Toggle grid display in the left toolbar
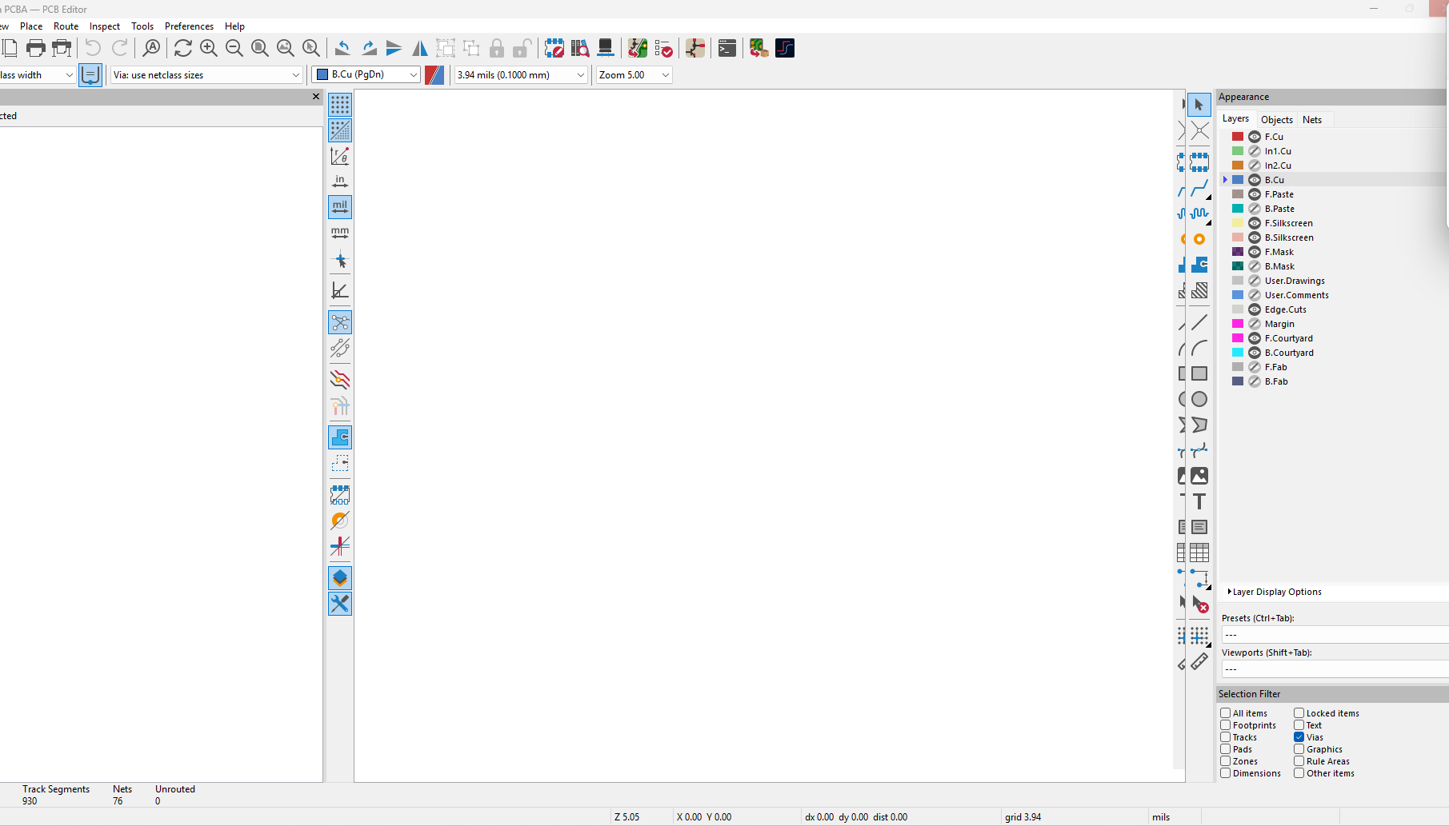This screenshot has width=1449, height=826. 340,105
